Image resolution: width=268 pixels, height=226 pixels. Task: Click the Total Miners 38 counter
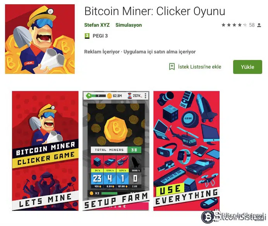pyautogui.click(x=116, y=150)
